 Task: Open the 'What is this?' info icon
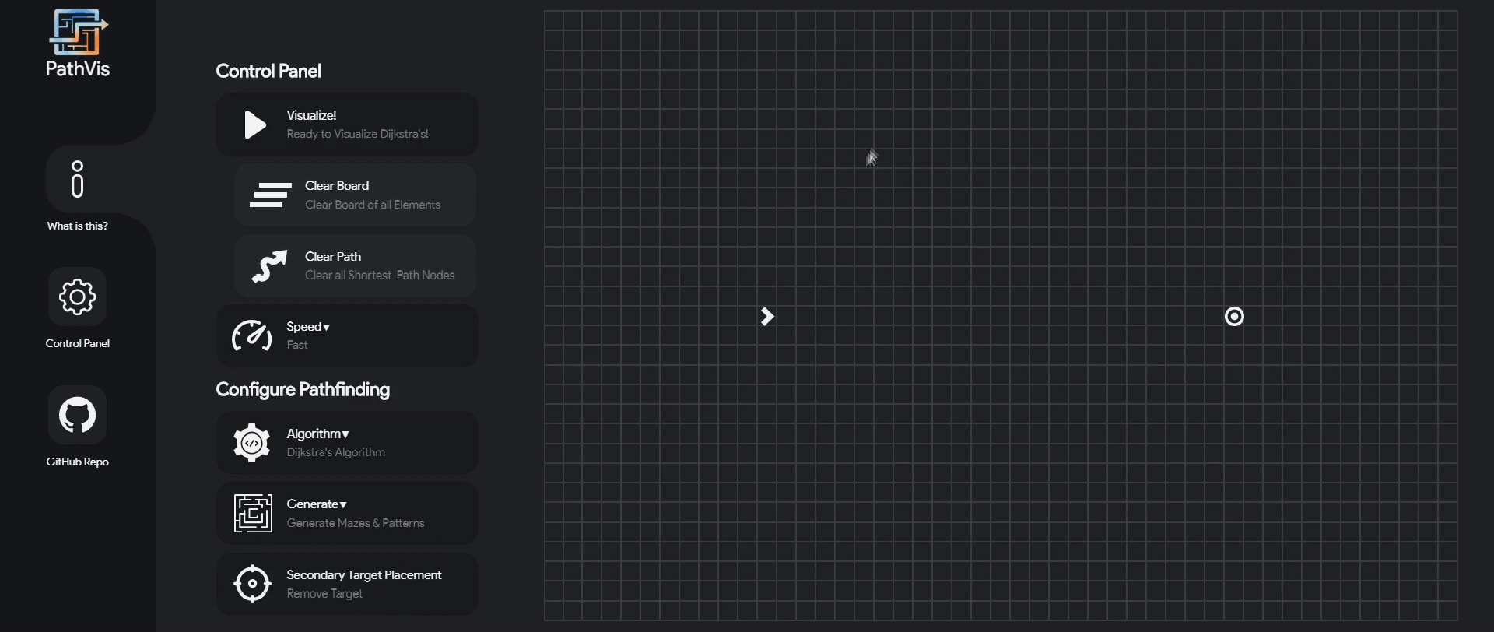coord(77,180)
